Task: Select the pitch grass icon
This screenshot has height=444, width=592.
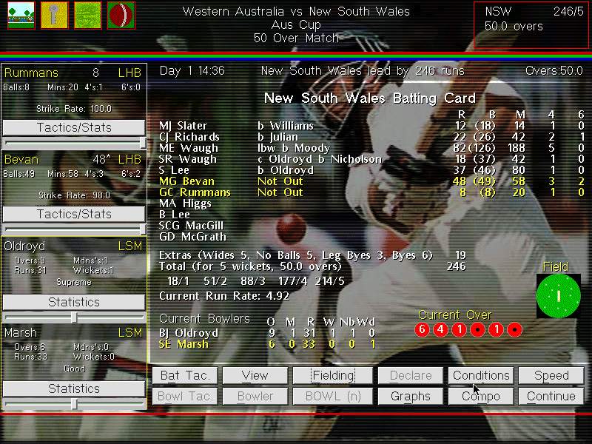Action: tap(88, 15)
